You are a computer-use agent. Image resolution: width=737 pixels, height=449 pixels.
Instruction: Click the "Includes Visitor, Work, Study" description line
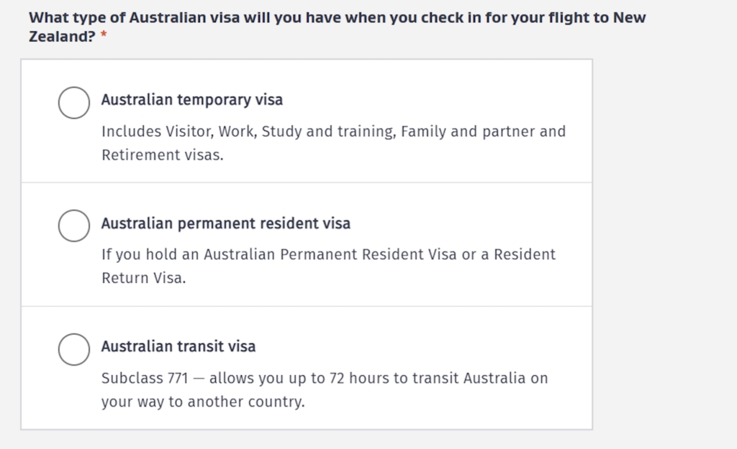coord(333,131)
